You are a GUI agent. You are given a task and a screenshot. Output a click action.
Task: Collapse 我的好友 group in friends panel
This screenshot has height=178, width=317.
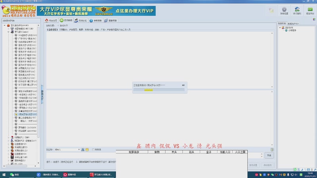pos(280,28)
